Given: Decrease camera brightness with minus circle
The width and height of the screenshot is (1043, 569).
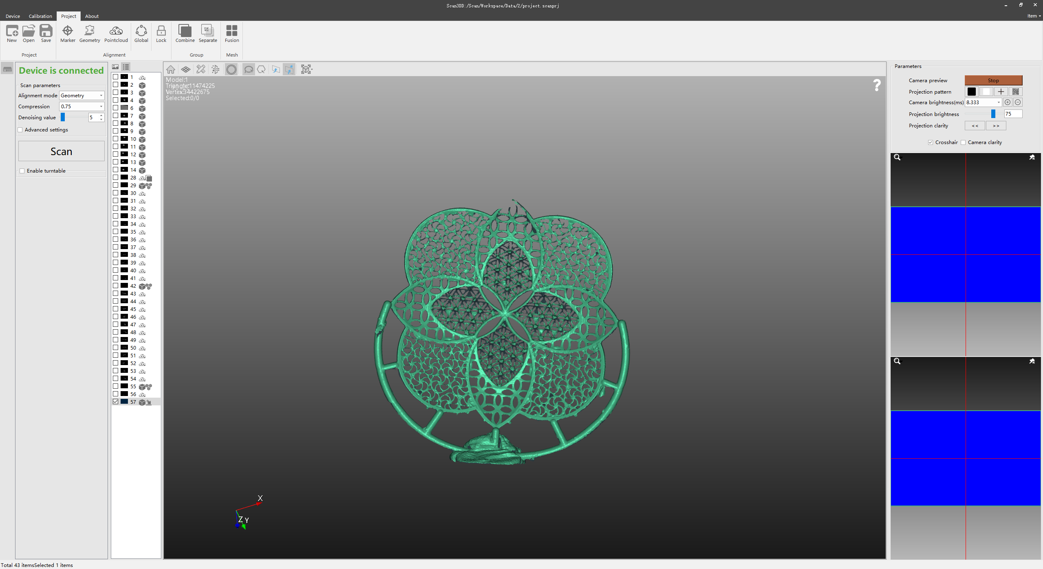Looking at the screenshot, I should pyautogui.click(x=1018, y=103).
